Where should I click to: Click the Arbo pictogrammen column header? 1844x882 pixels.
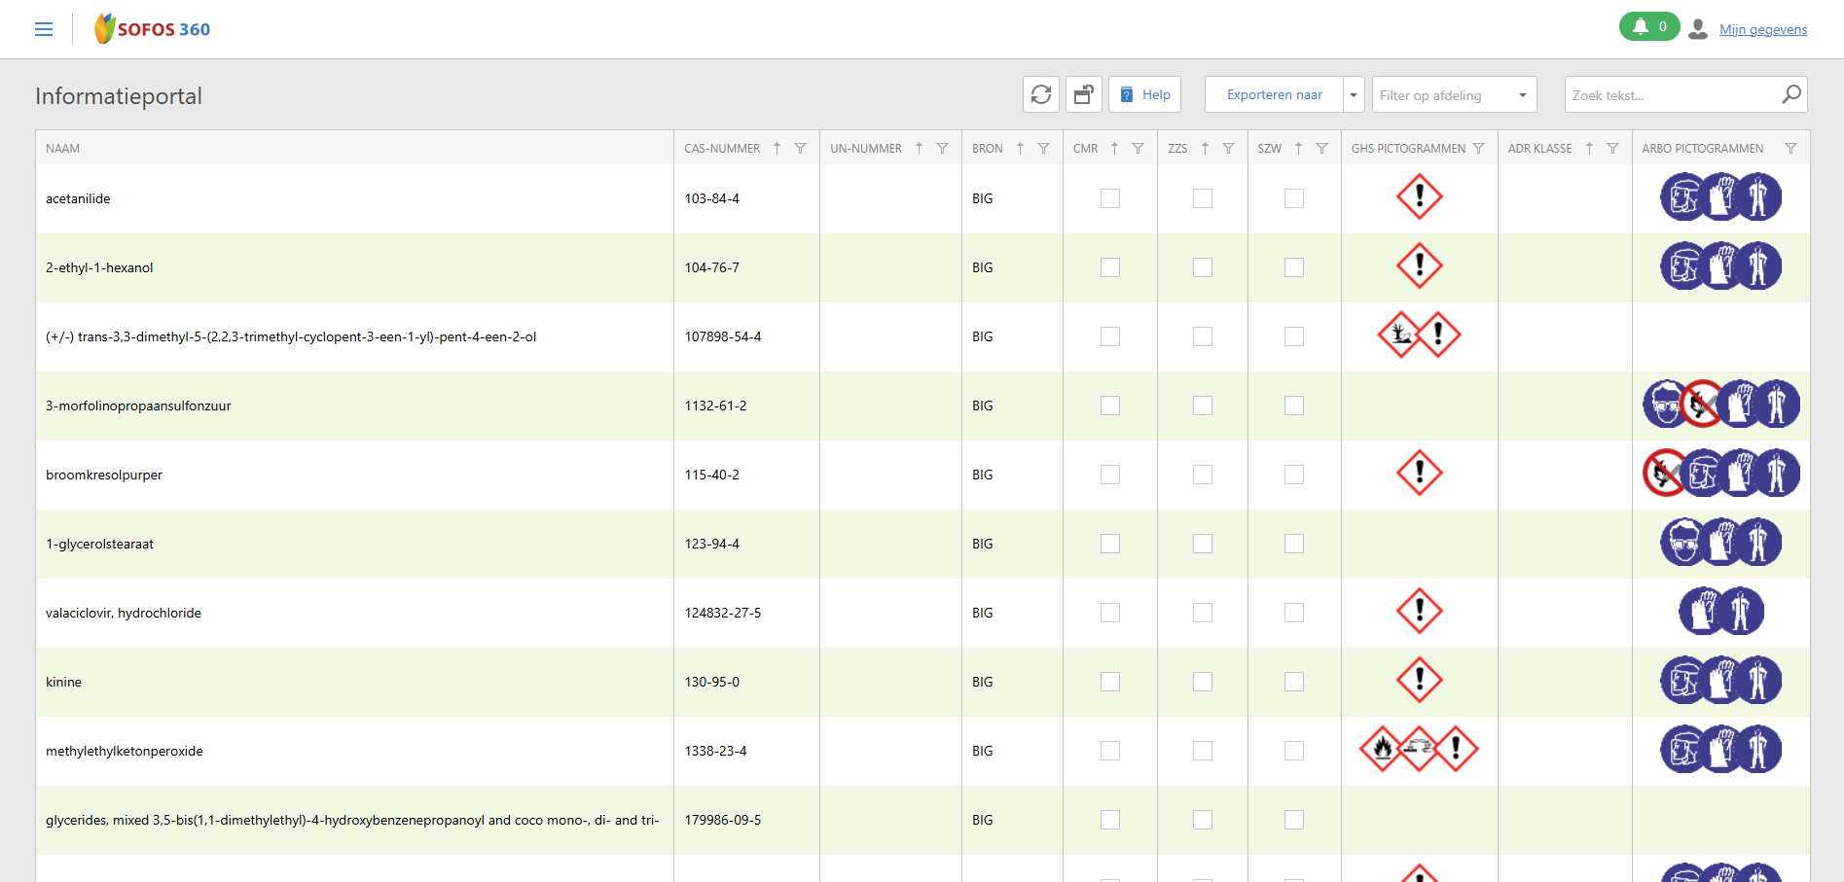click(x=1702, y=149)
